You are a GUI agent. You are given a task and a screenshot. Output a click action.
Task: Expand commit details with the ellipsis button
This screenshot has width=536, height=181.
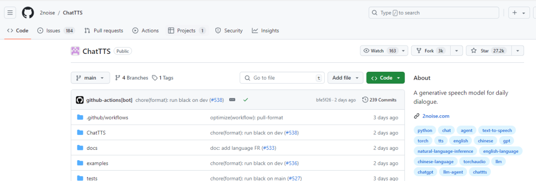pos(232,100)
